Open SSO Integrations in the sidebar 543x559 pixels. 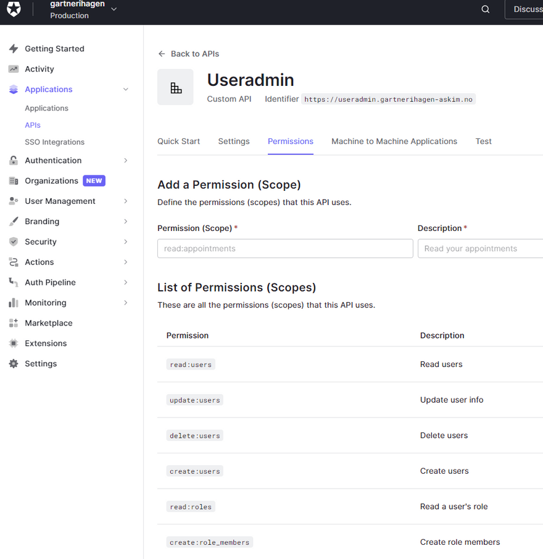54,142
